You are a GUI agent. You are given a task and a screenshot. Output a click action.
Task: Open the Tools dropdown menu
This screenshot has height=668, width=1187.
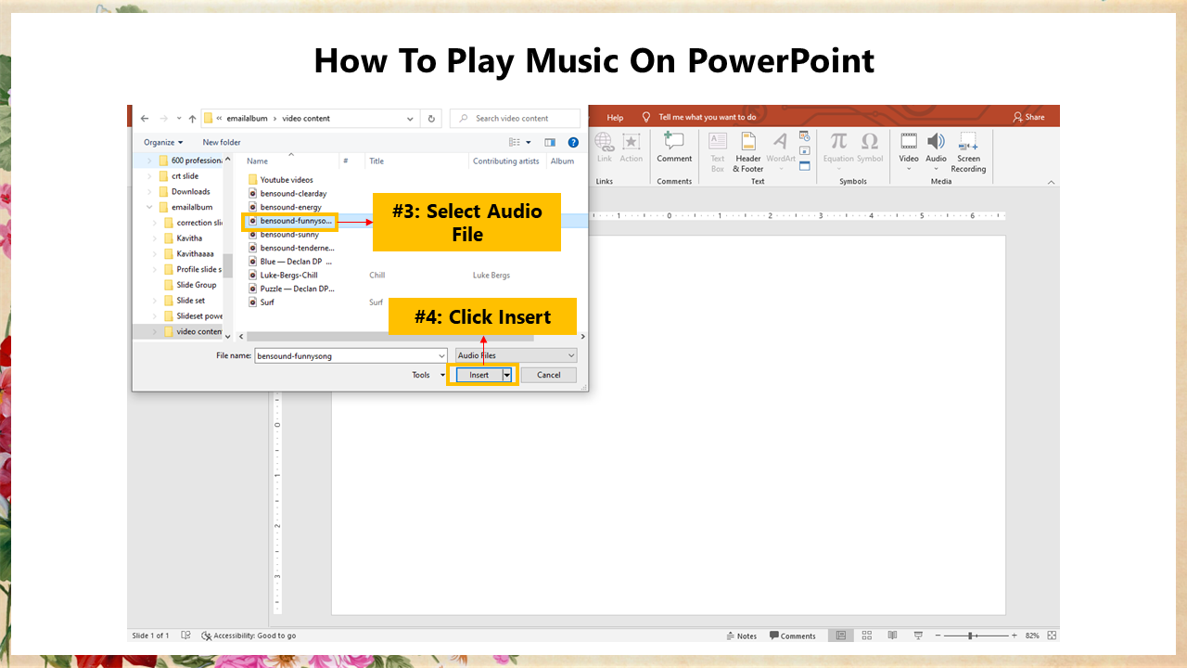click(x=428, y=375)
